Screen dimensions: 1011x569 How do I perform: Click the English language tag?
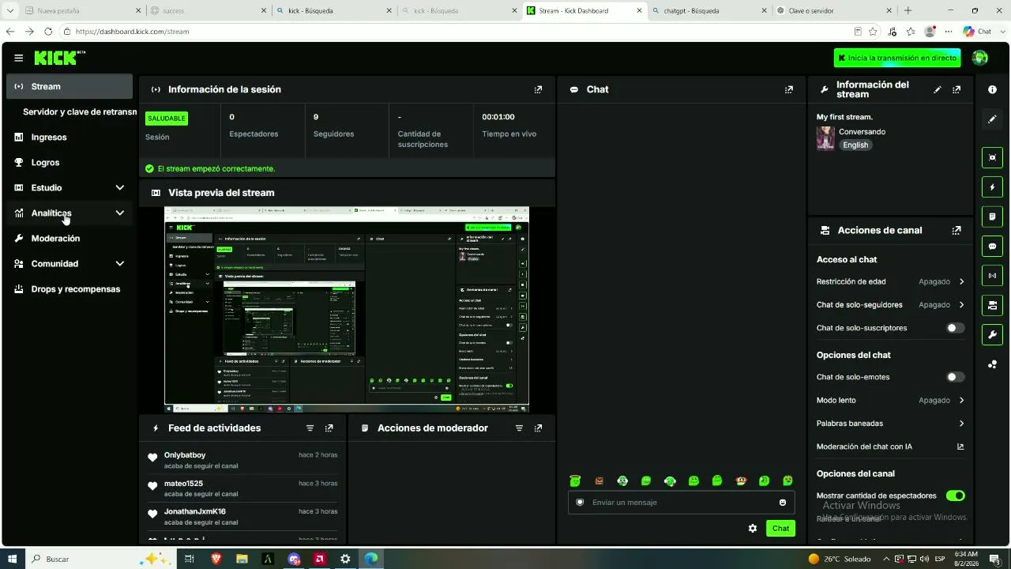[855, 145]
